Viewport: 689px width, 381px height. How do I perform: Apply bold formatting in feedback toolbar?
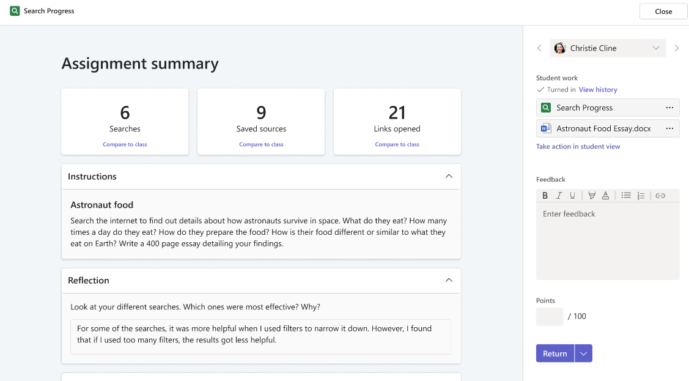point(545,195)
